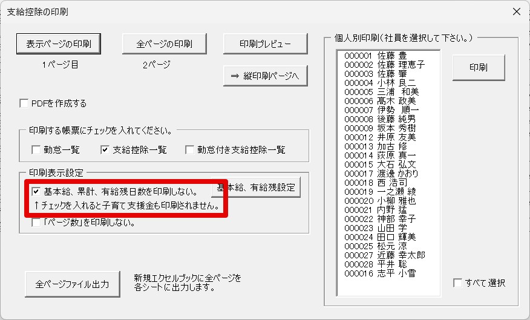Click the 表示ページの印刷 button
Image resolution: width=530 pixels, height=320 pixels.
(x=58, y=44)
